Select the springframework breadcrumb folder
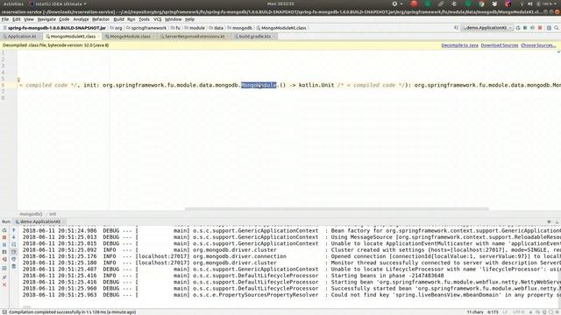The height and width of the screenshot is (315, 561). pyautogui.click(x=146, y=28)
